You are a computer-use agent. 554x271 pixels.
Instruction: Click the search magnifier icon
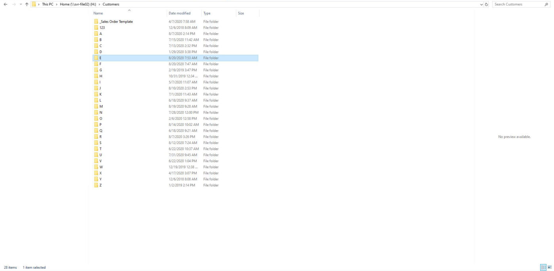pyautogui.click(x=546, y=4)
